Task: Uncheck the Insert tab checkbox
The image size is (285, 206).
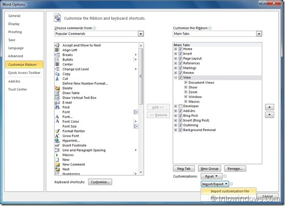Action: click(180, 54)
